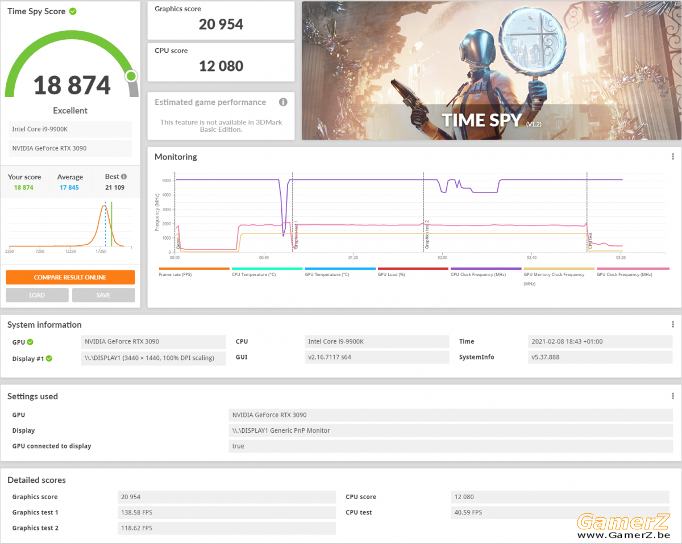Click the green checkmark beside Time Spy Score
The height and width of the screenshot is (544, 682).
coord(73,11)
